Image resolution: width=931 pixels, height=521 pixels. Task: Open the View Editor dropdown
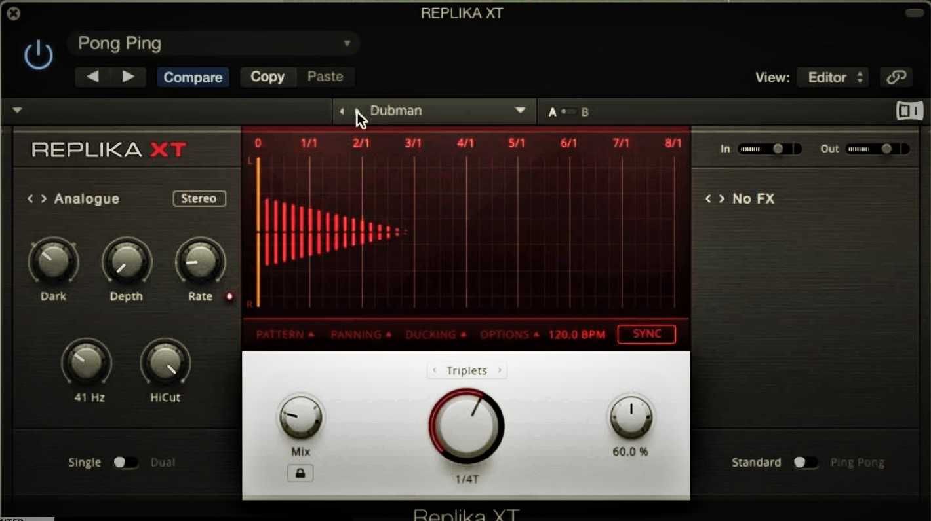833,77
